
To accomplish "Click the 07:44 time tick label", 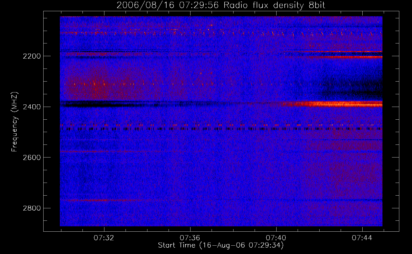I will point(362,238).
